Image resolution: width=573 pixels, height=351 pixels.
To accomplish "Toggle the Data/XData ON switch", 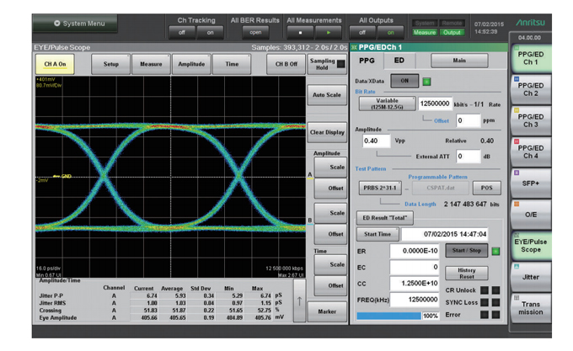I will click(x=405, y=81).
